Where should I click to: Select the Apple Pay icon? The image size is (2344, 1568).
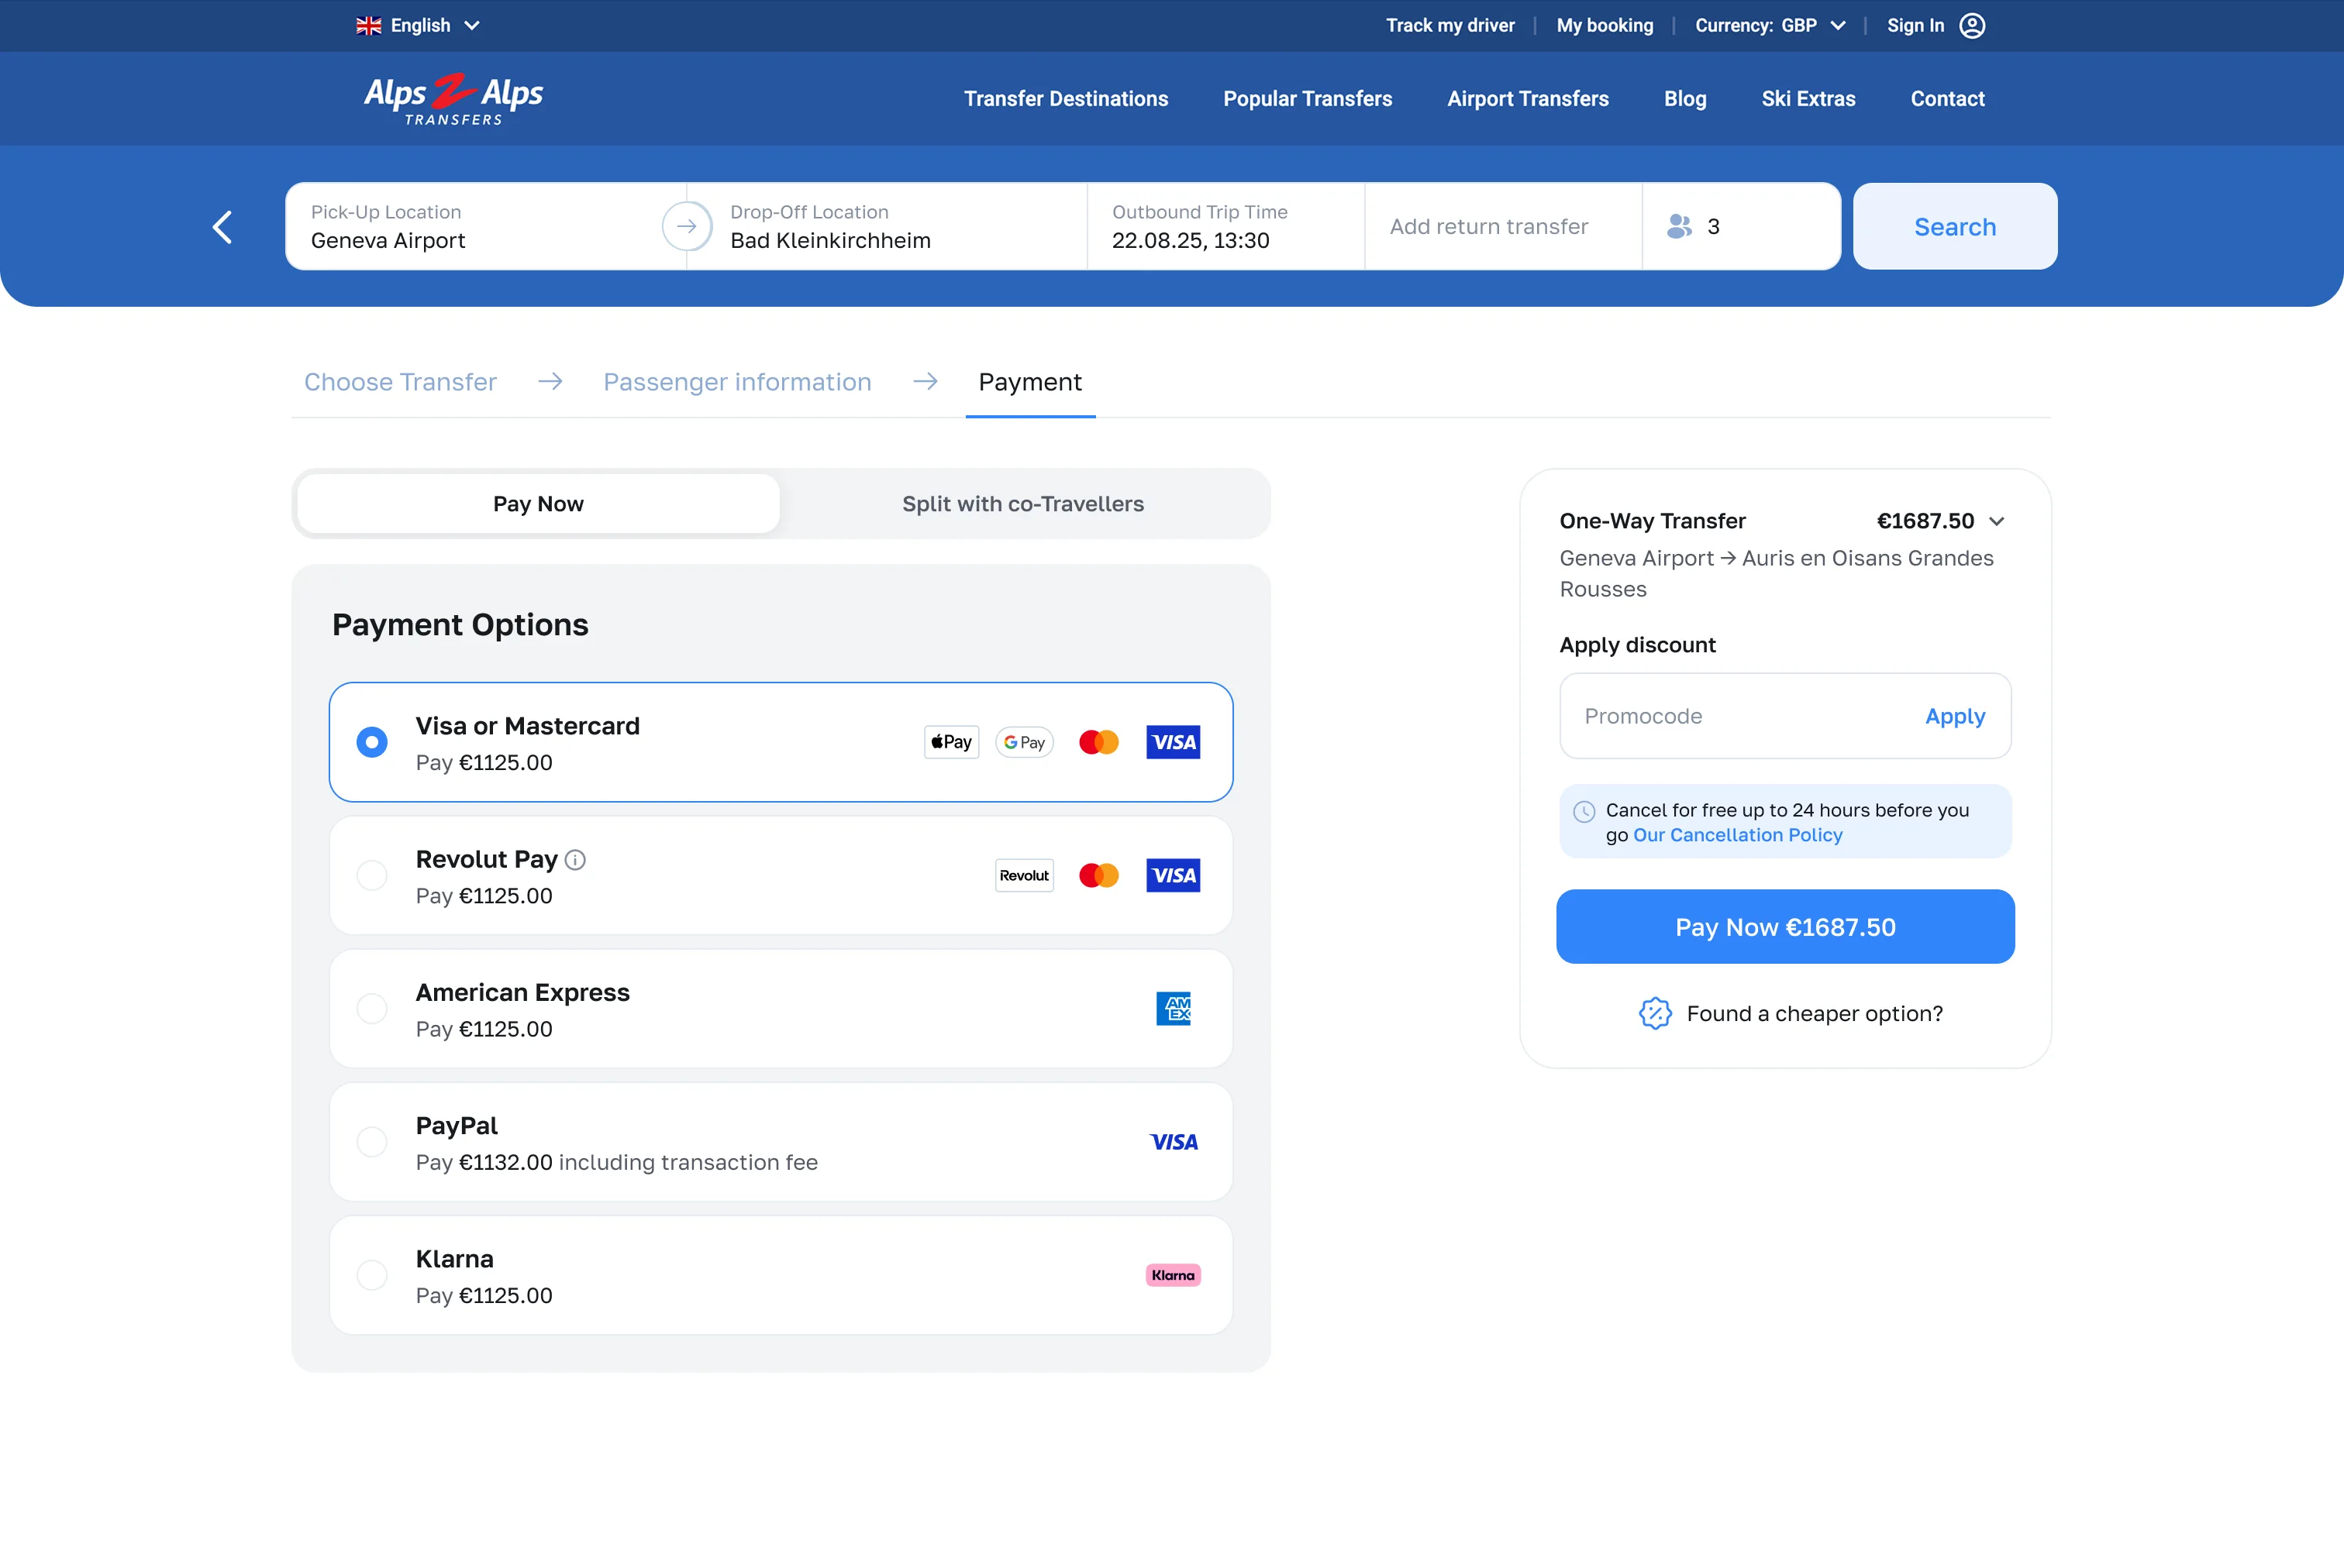[950, 742]
